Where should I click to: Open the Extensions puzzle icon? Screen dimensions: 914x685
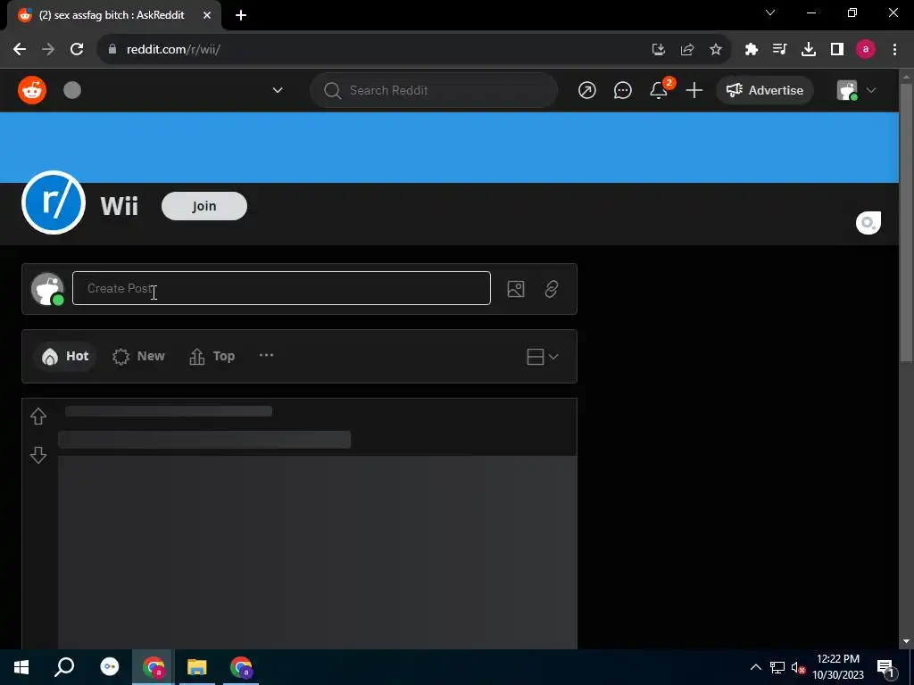tap(752, 50)
